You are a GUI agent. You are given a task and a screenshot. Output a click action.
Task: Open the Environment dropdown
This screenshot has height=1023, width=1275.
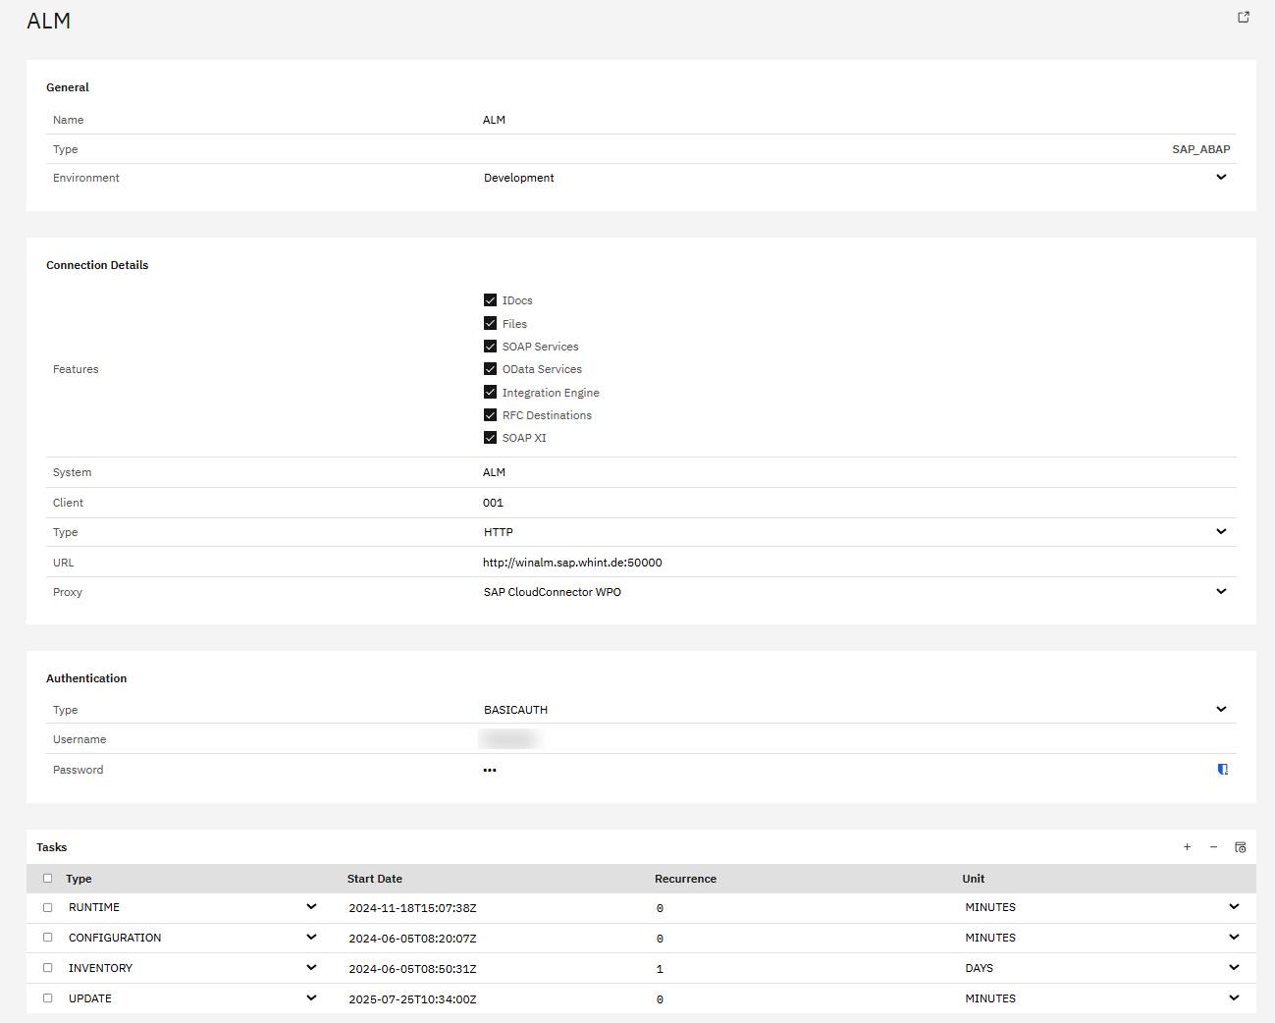(1221, 178)
